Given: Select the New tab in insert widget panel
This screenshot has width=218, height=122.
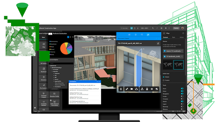Looking at the screenshot, I should tap(44, 37).
